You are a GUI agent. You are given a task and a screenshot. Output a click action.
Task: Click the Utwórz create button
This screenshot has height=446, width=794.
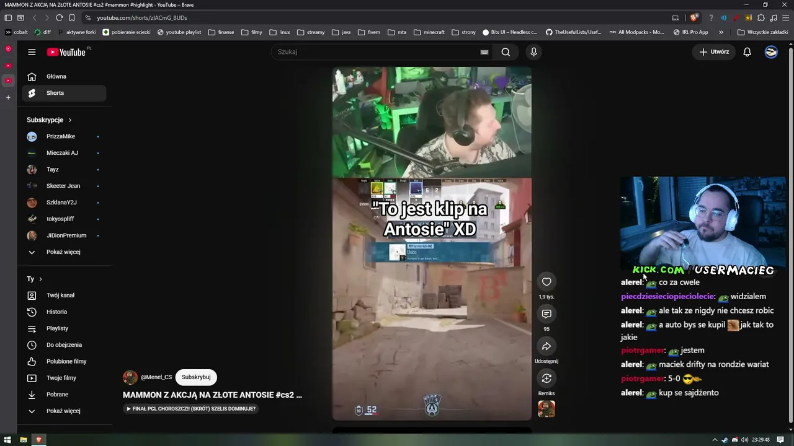(714, 52)
